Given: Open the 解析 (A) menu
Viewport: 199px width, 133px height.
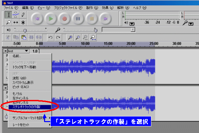Looking at the screenshot, I should pyautogui.click(x=123, y=8).
